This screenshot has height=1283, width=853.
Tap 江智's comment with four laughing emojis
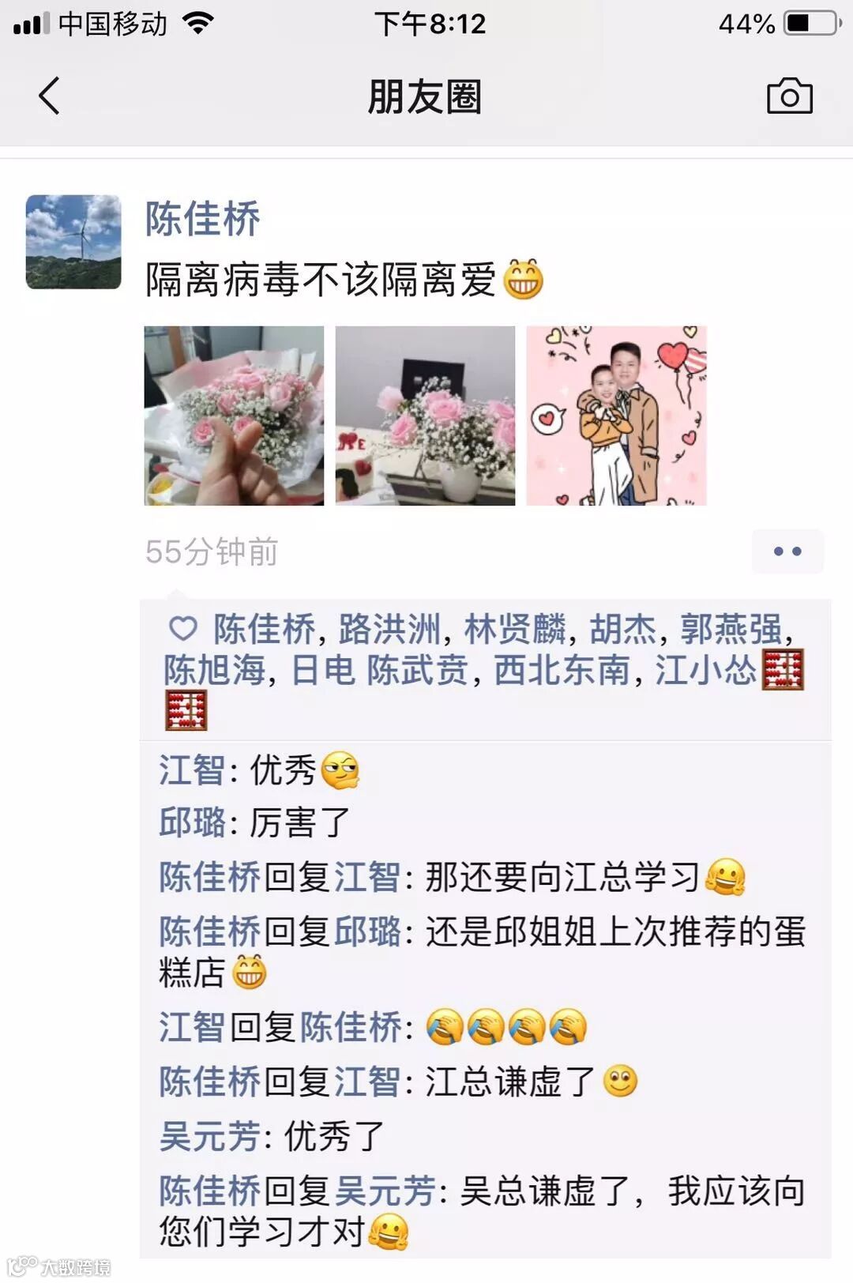[x=373, y=1027]
